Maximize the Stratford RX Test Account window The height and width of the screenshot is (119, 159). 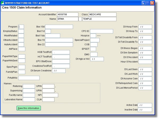point(148,3)
